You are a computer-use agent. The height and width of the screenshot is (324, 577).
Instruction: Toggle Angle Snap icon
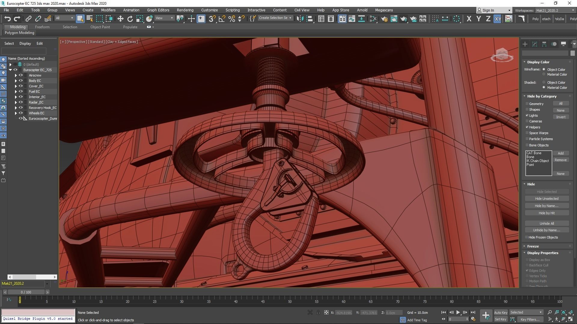coord(222,19)
